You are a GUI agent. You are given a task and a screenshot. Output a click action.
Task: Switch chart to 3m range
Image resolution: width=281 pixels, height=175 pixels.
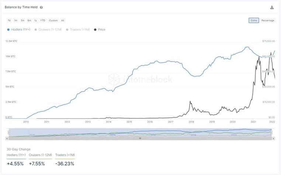tap(22, 21)
